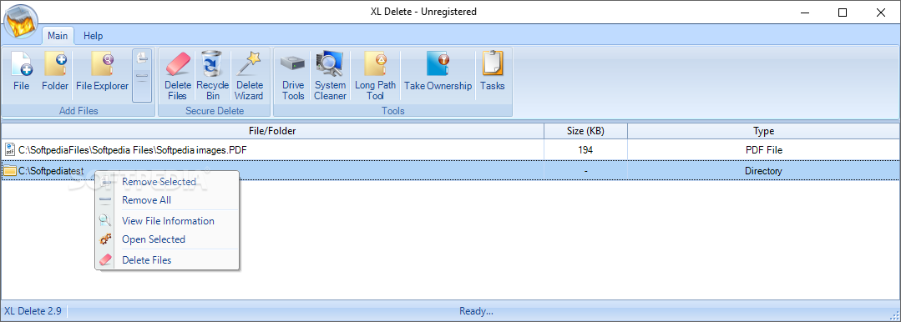The height and width of the screenshot is (322, 901).
Task: Click the small ribbon remove-all minus icon
Action: (142, 76)
